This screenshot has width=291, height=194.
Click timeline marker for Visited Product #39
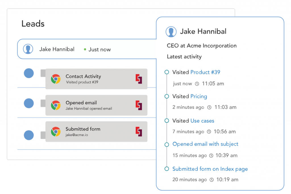(167, 72)
